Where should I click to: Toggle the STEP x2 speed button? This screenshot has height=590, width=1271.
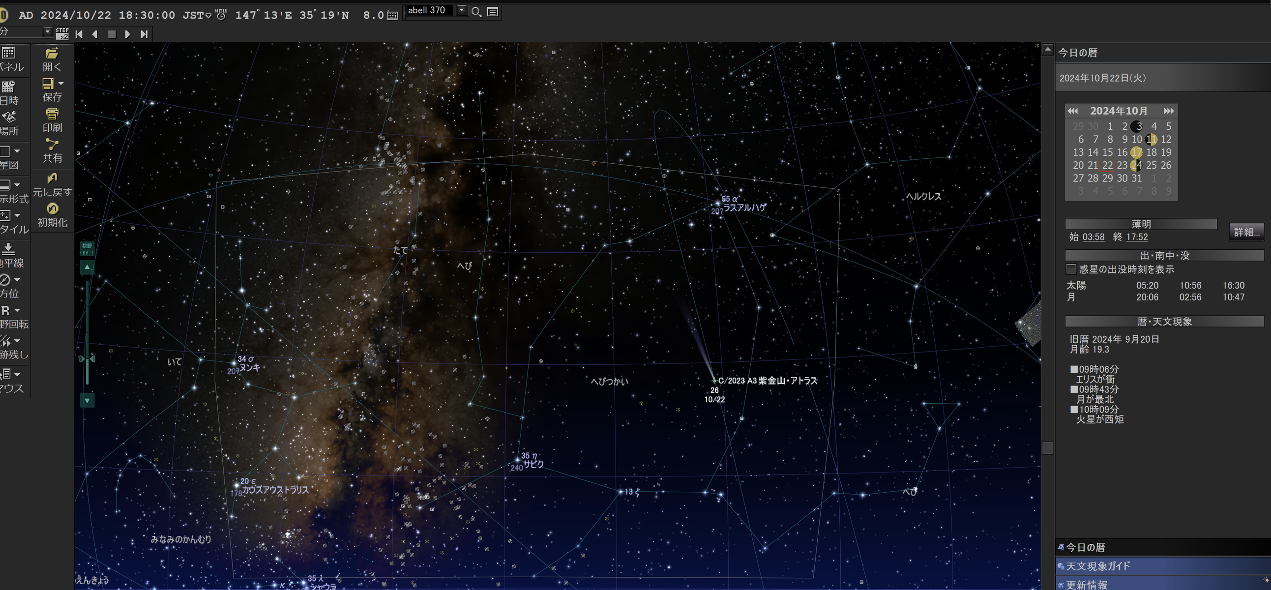(x=62, y=33)
